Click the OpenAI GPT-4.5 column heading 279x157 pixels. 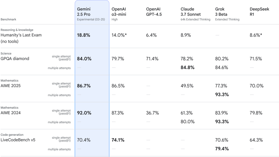point(154,12)
